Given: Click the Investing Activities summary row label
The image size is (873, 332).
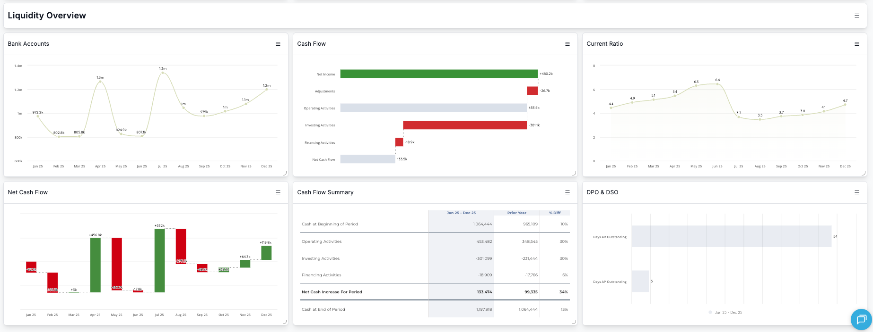Looking at the screenshot, I should 321,258.
